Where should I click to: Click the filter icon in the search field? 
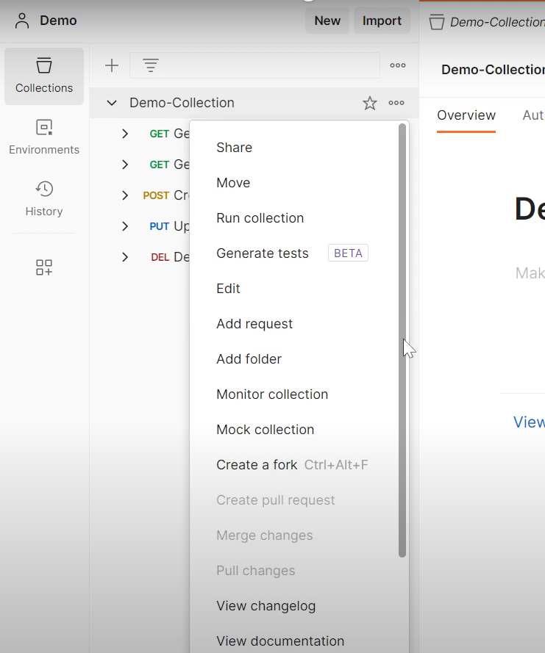click(x=151, y=65)
